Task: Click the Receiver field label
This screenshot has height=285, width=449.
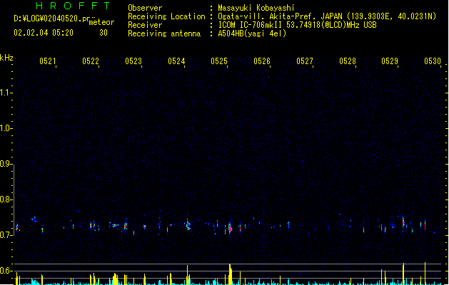Action: tap(145, 25)
